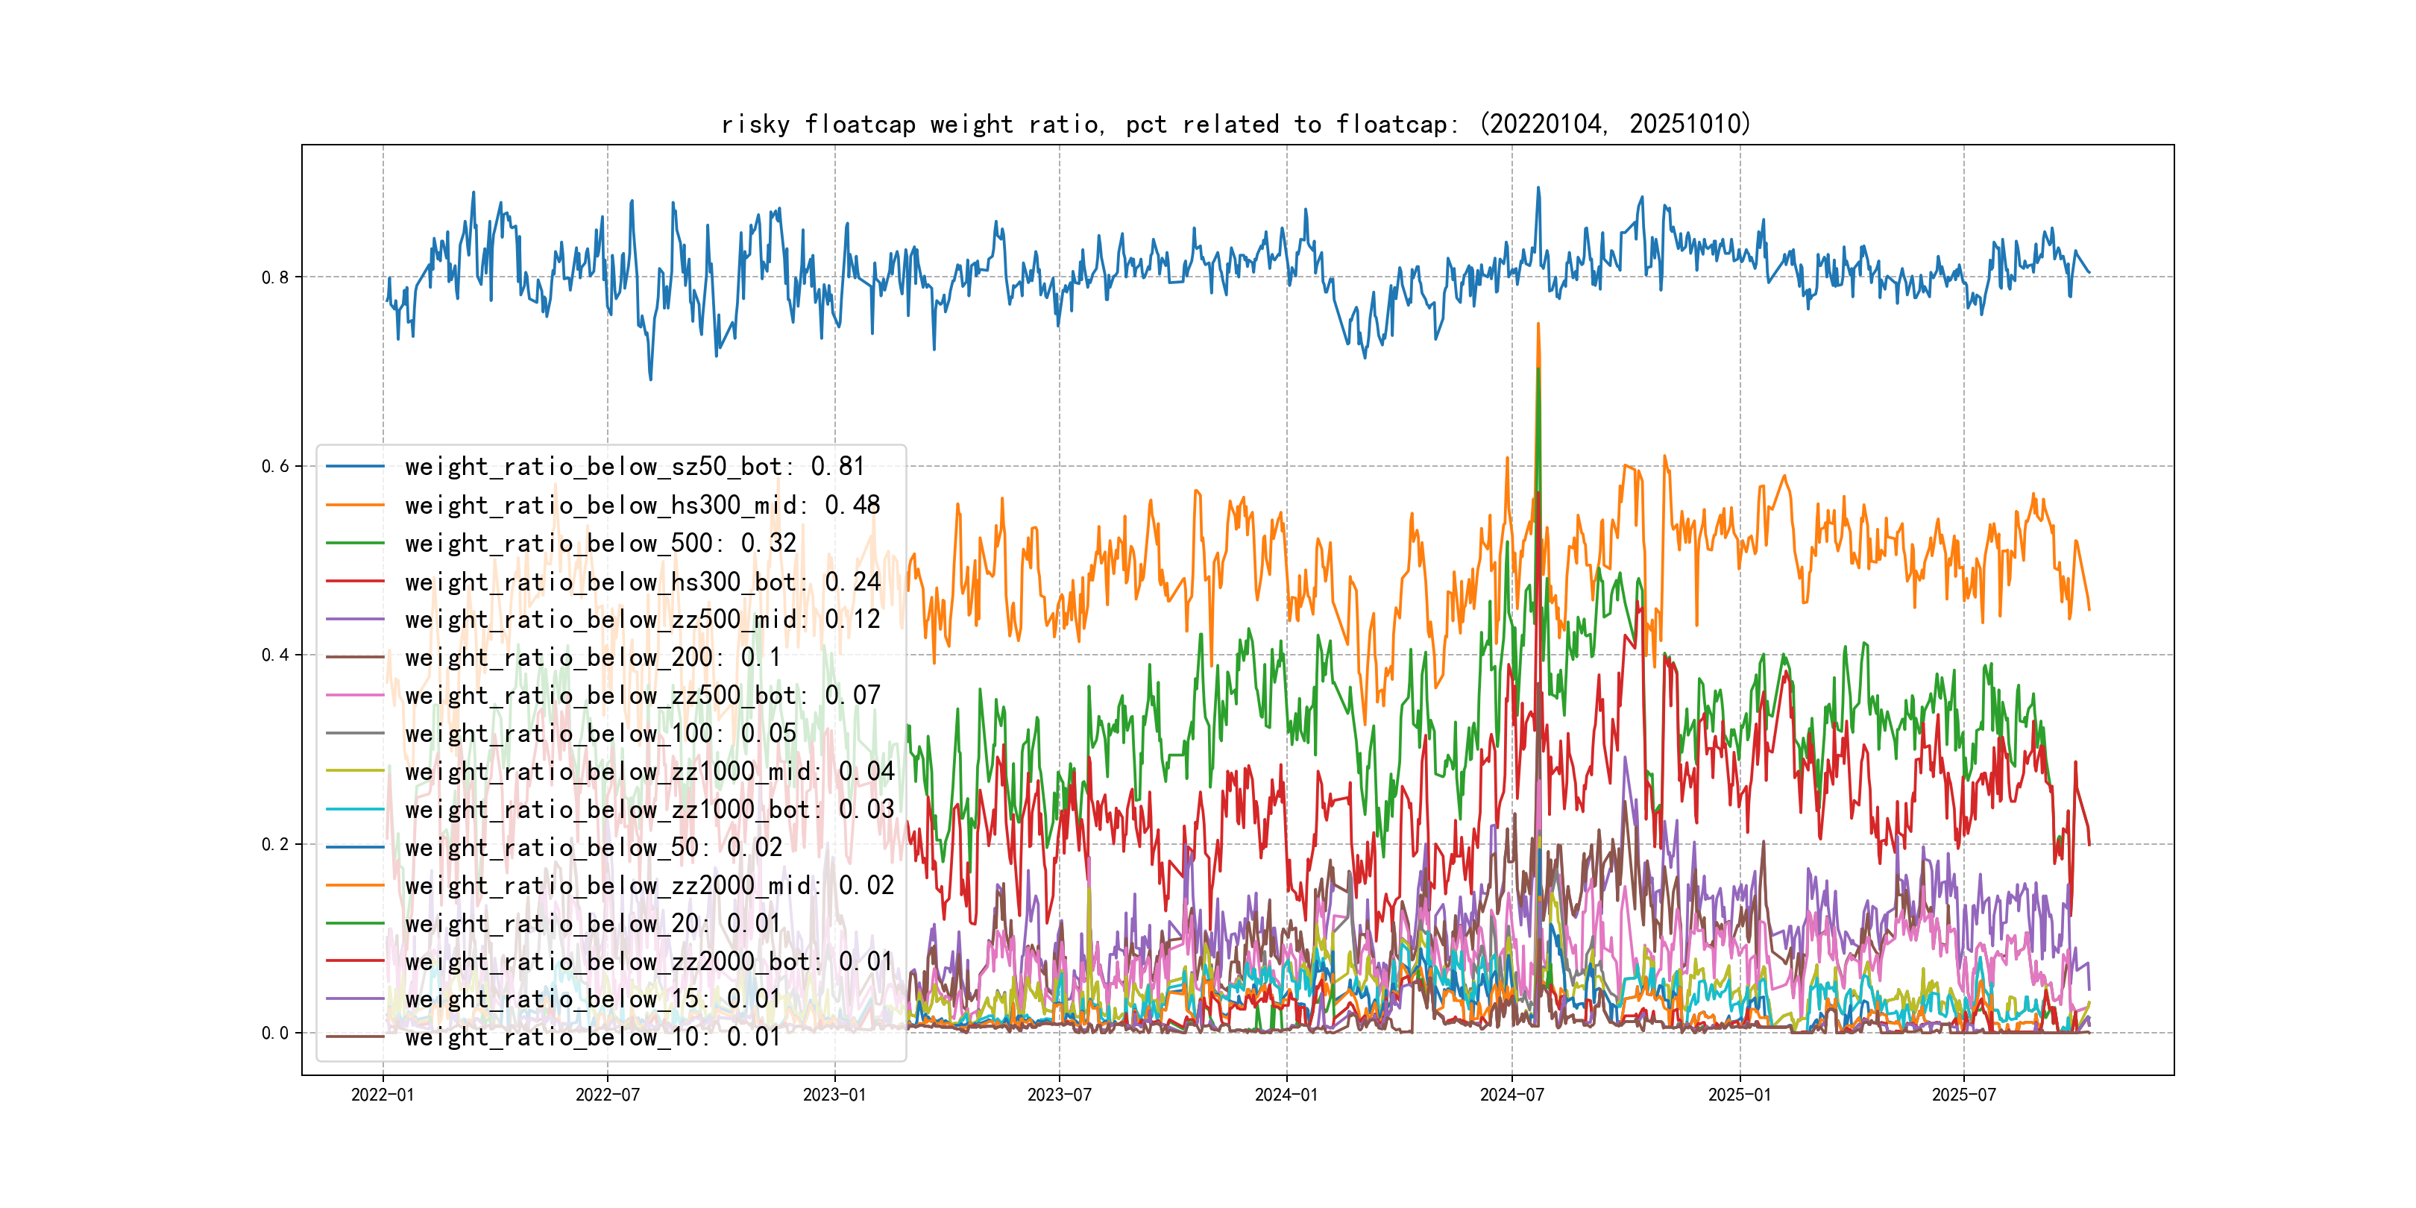Click the 2022-01 x-axis tick label
Viewport: 2416px width, 1208px height.
click(x=382, y=1095)
